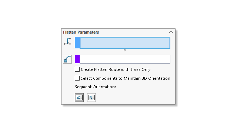The width and height of the screenshot is (237, 133).
Task: Click the Select Components to Maintain 3D Orientation label
Action: pos(126,78)
